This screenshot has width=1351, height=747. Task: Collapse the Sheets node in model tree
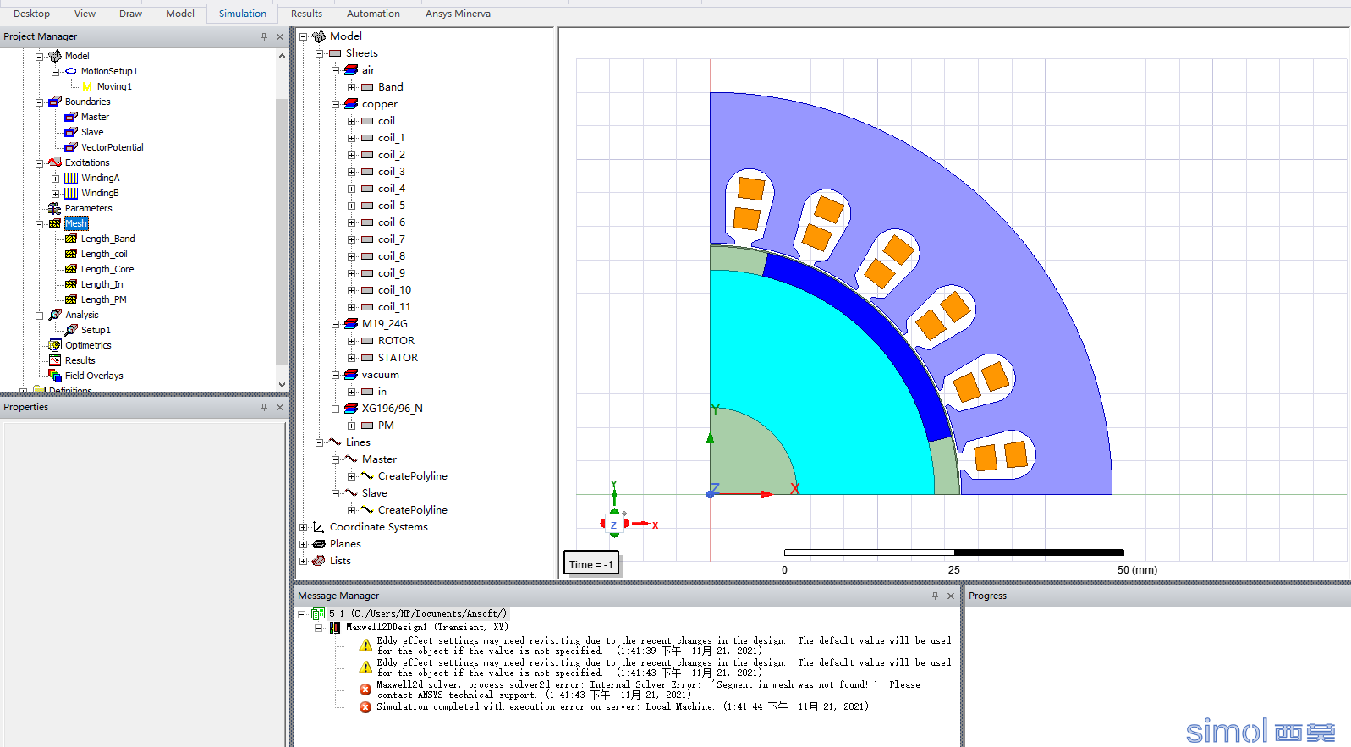(x=320, y=53)
